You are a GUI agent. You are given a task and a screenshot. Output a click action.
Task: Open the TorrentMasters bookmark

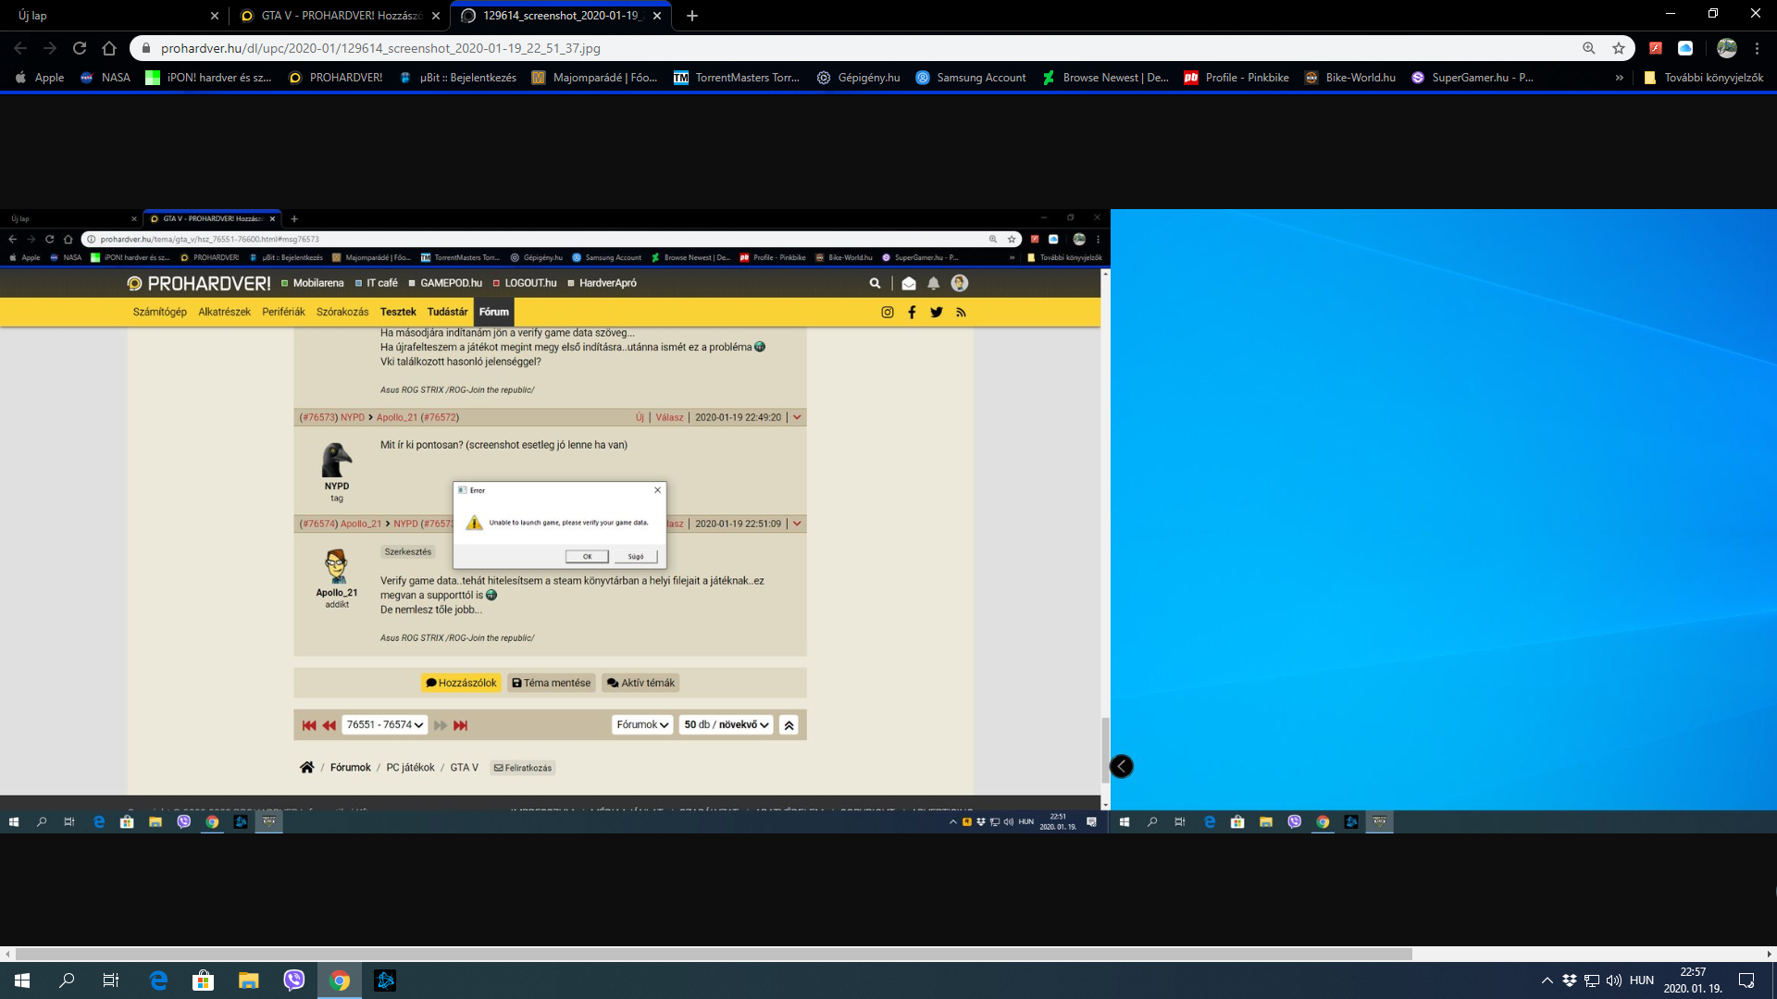pyautogui.click(x=737, y=78)
